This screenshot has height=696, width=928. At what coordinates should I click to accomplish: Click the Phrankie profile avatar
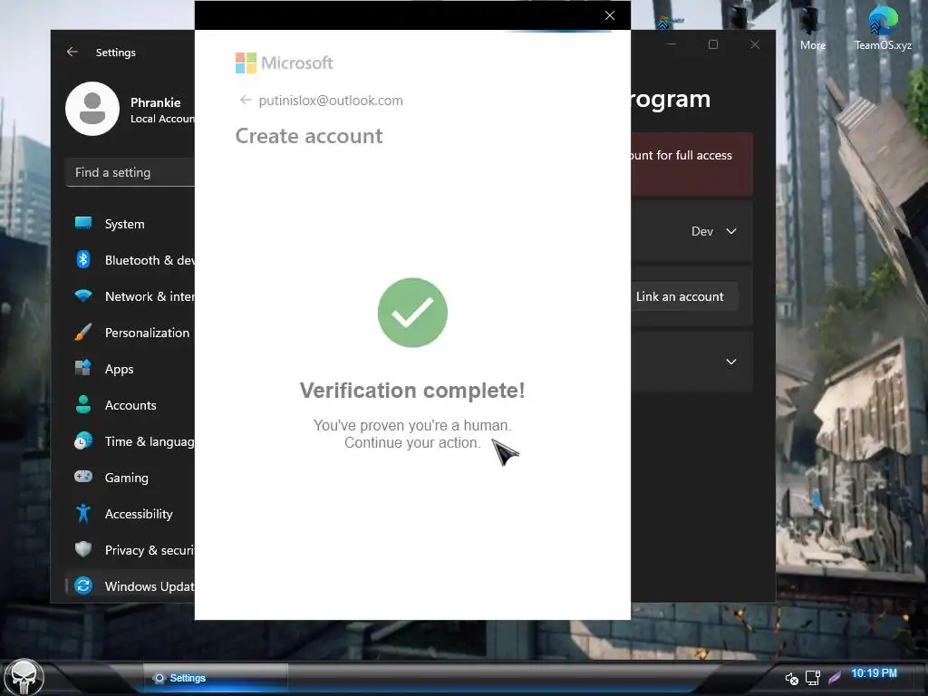click(92, 109)
